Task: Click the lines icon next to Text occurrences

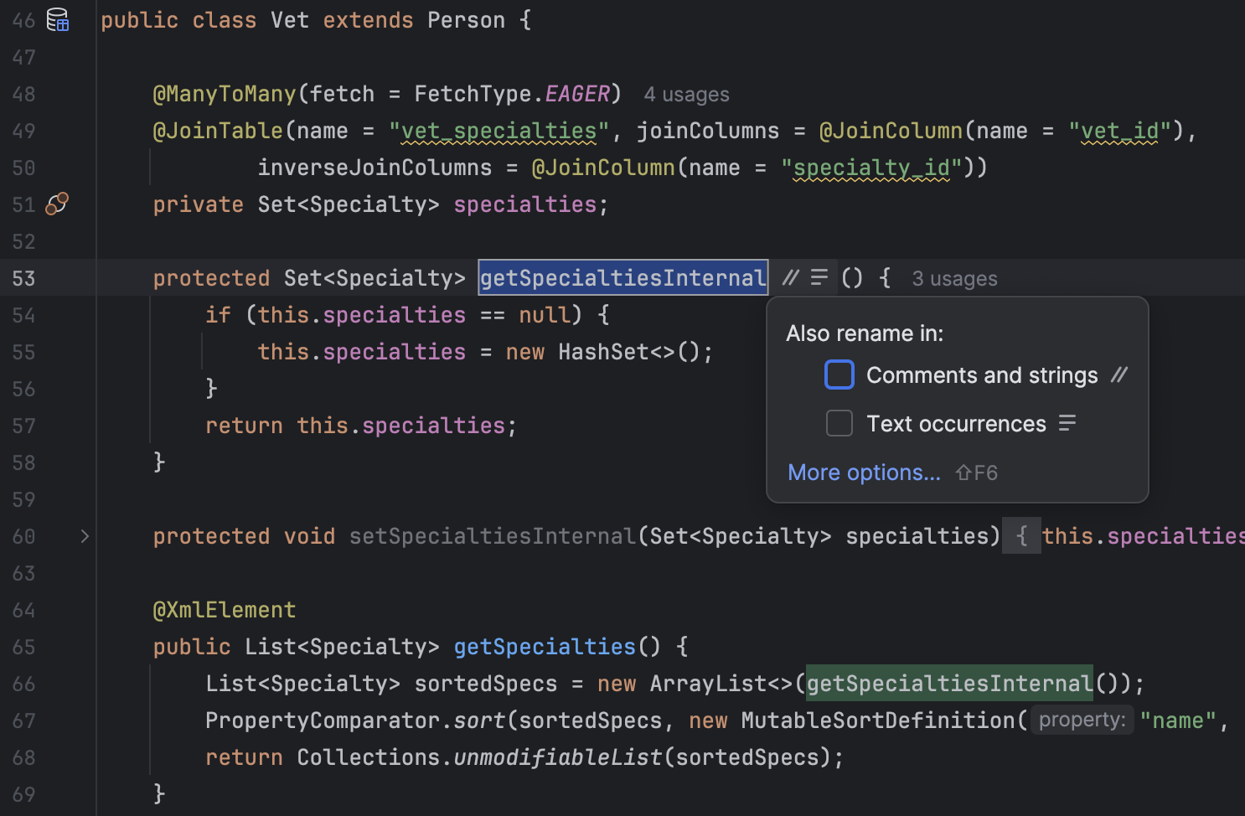Action: [x=1067, y=423]
